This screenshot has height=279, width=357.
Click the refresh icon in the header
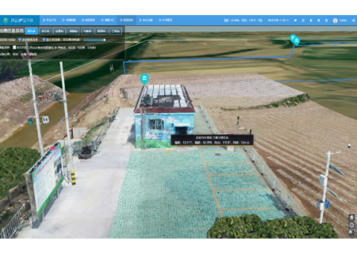303,20
